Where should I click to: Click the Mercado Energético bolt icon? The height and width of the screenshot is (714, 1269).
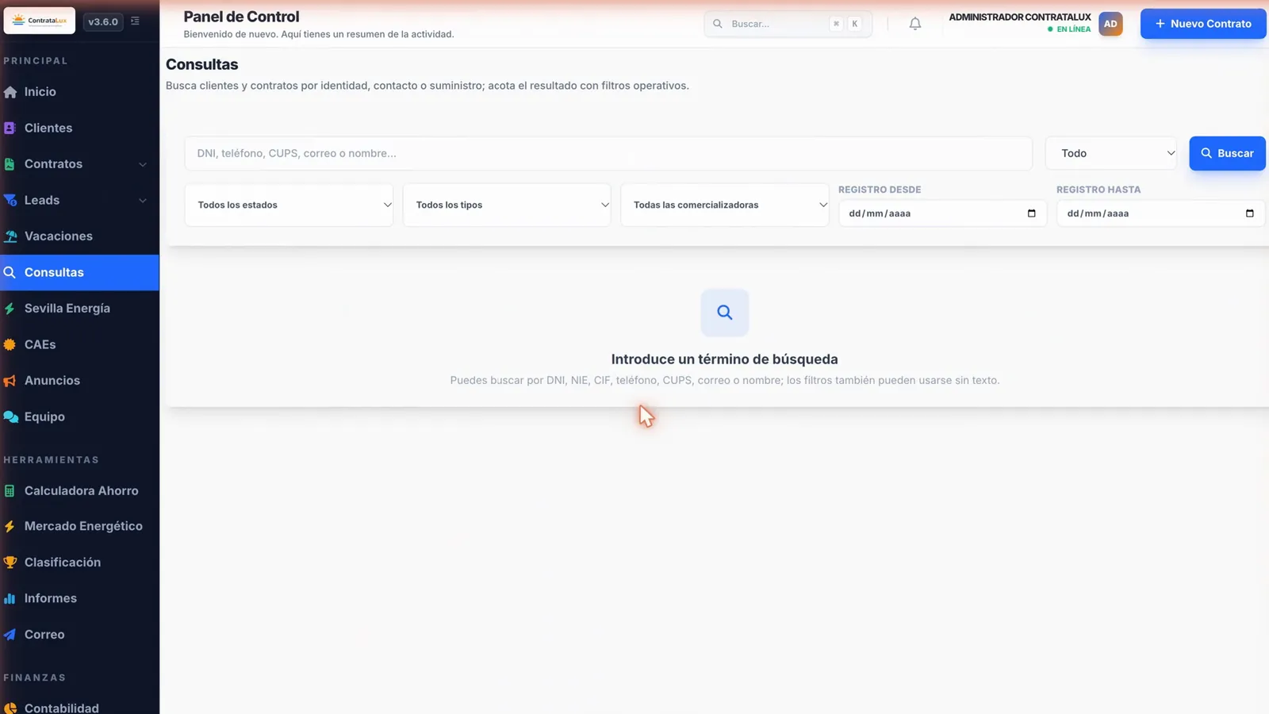pyautogui.click(x=10, y=526)
